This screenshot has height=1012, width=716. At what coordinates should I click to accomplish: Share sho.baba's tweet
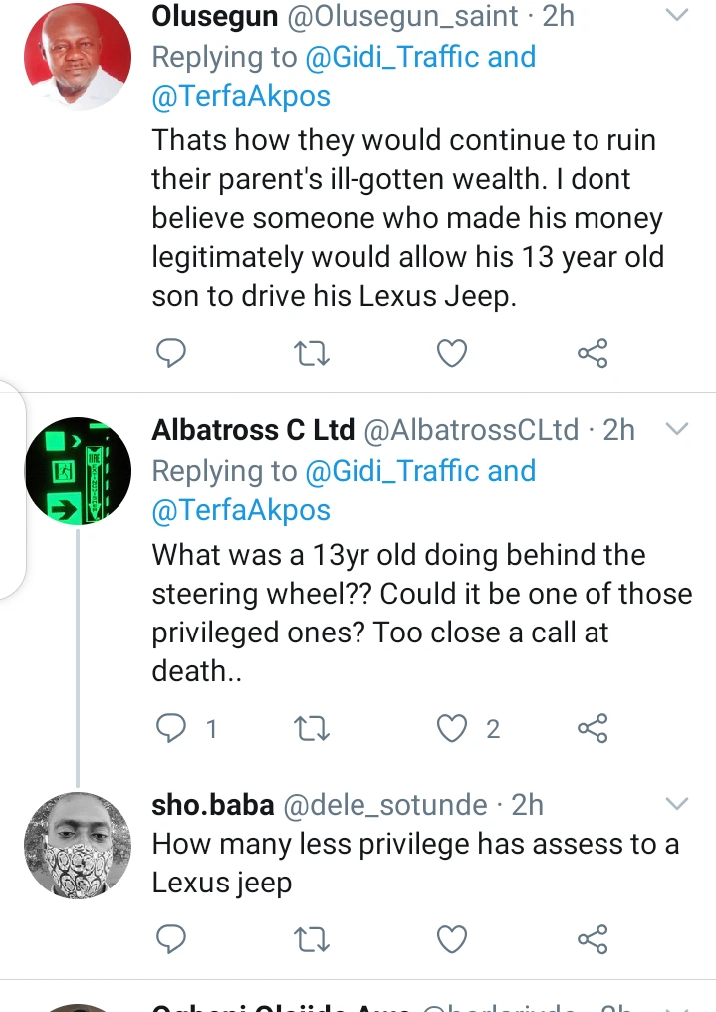click(593, 938)
